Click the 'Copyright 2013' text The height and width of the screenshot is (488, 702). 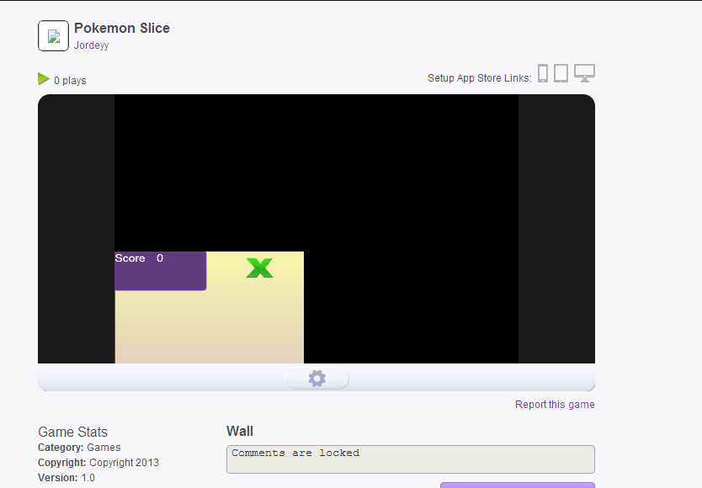124,463
